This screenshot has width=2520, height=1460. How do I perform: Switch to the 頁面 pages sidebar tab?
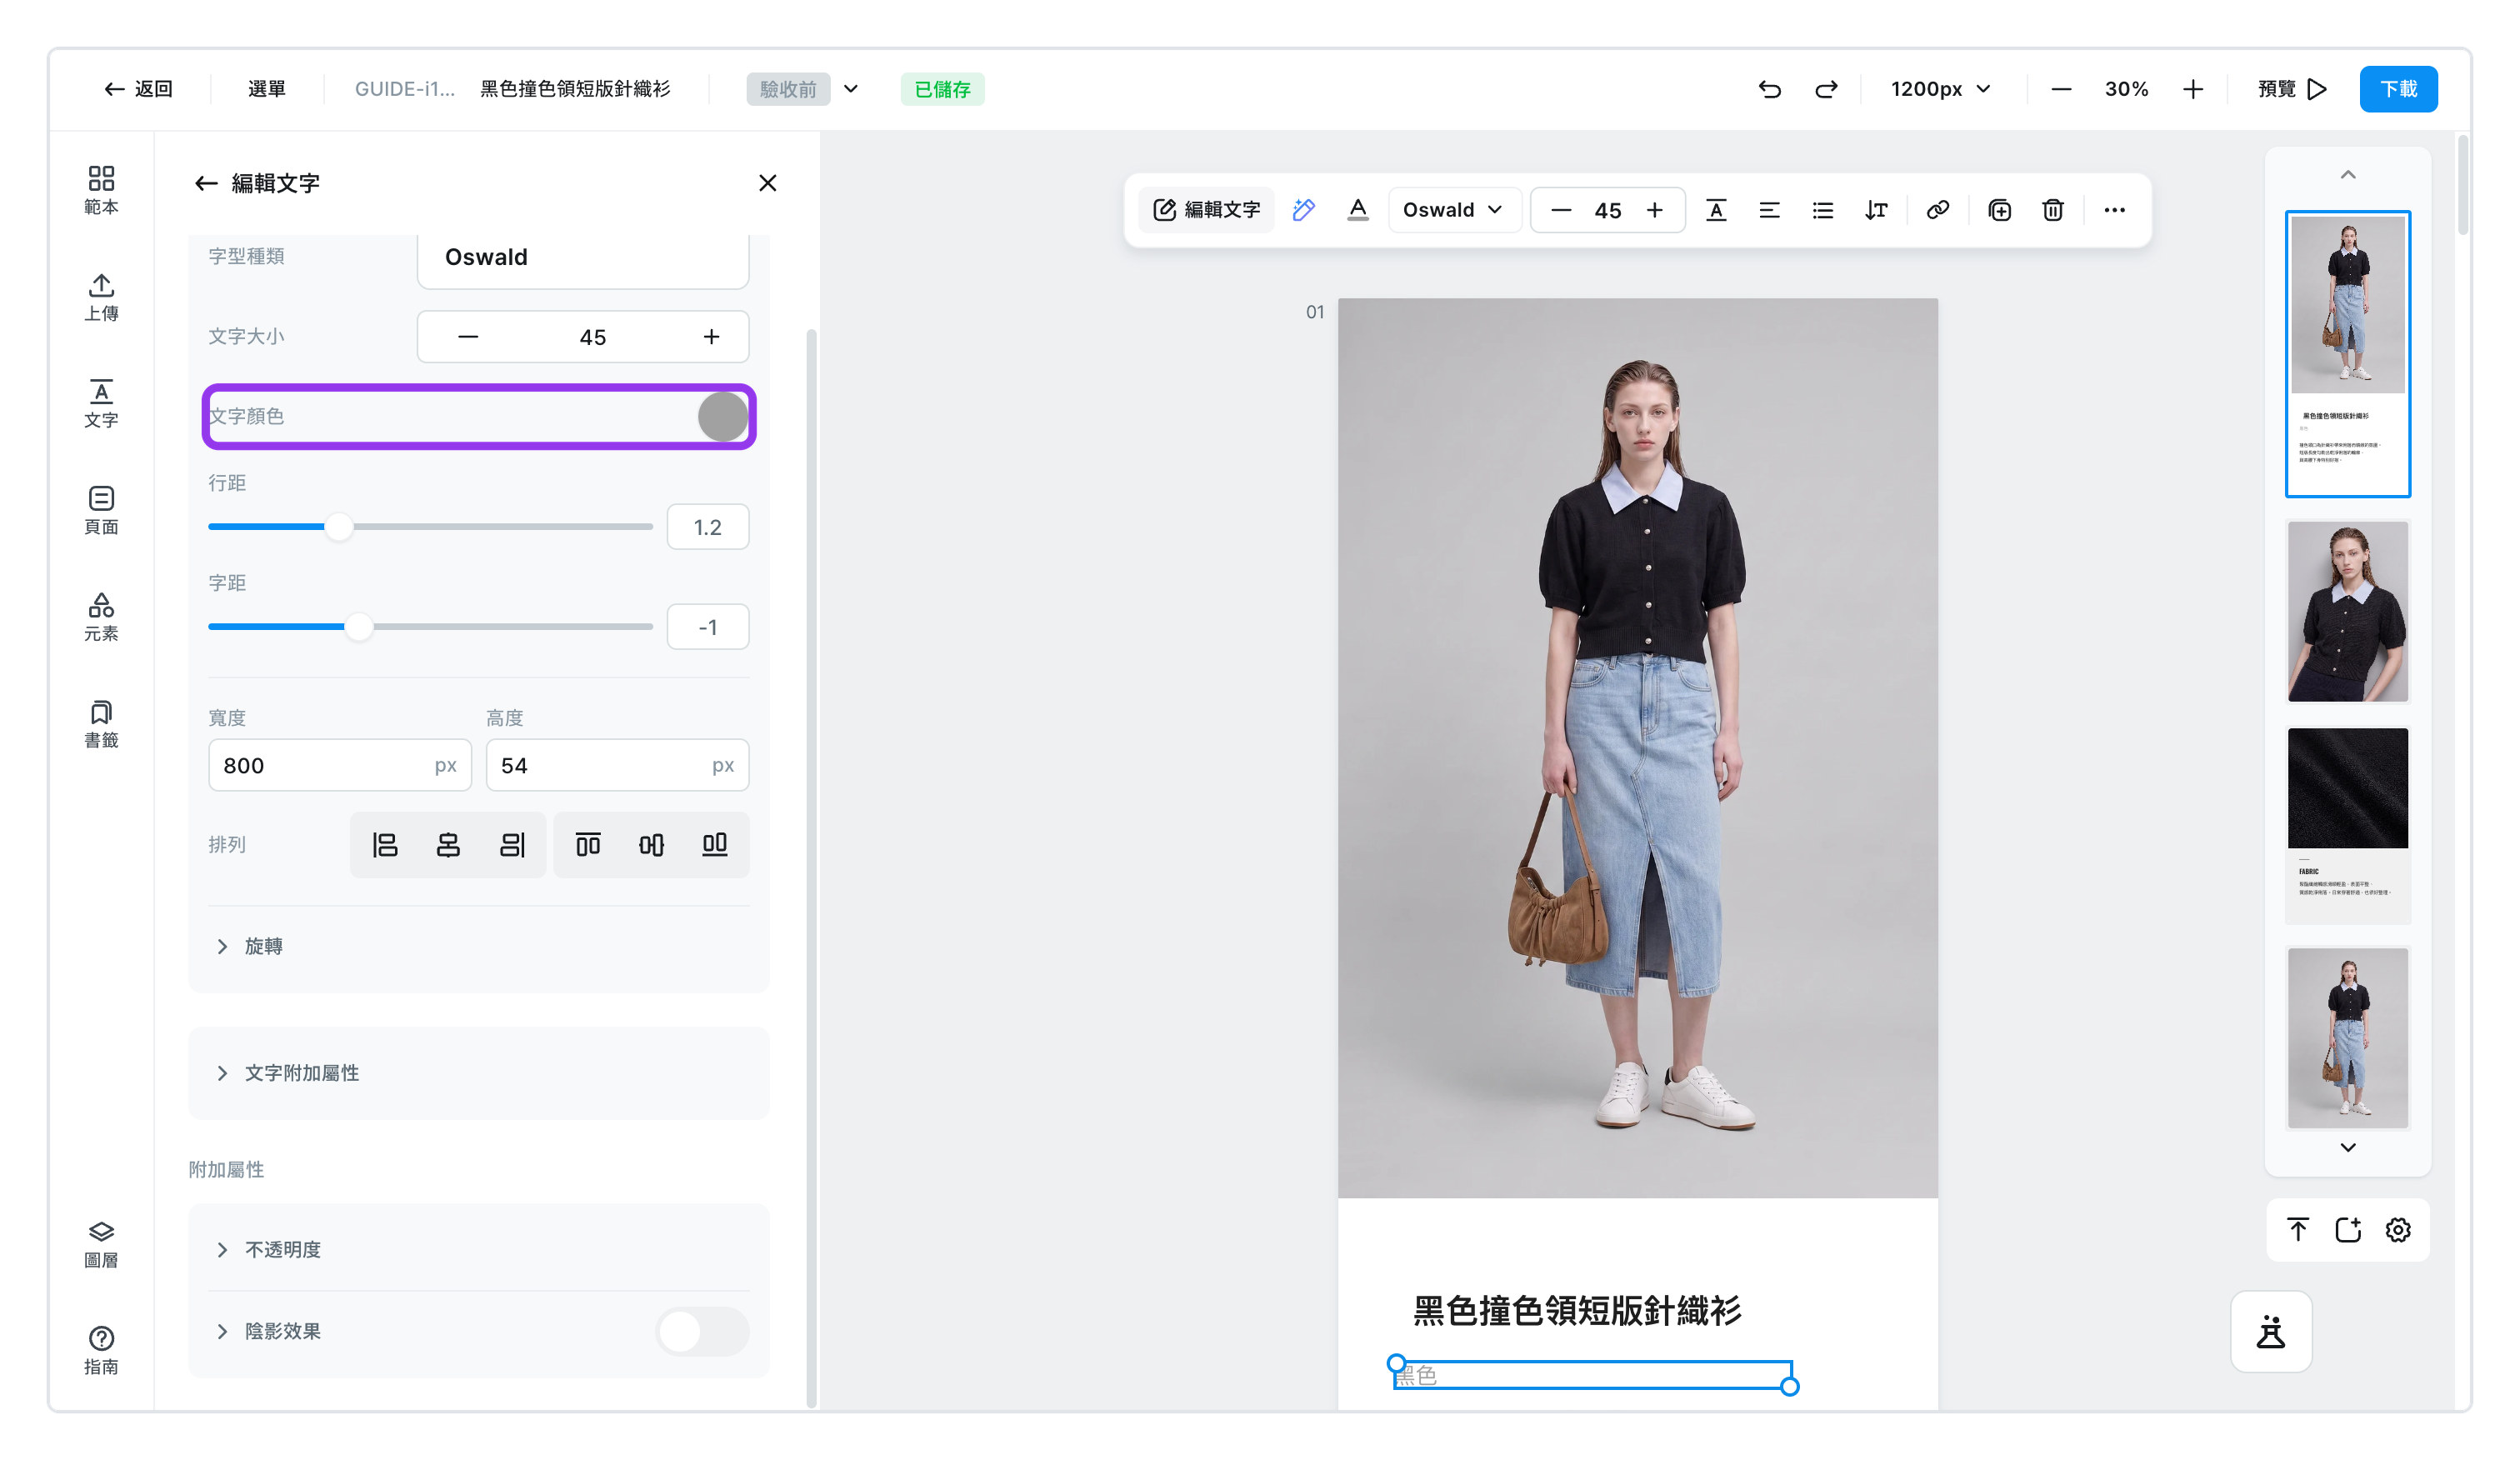click(101, 510)
